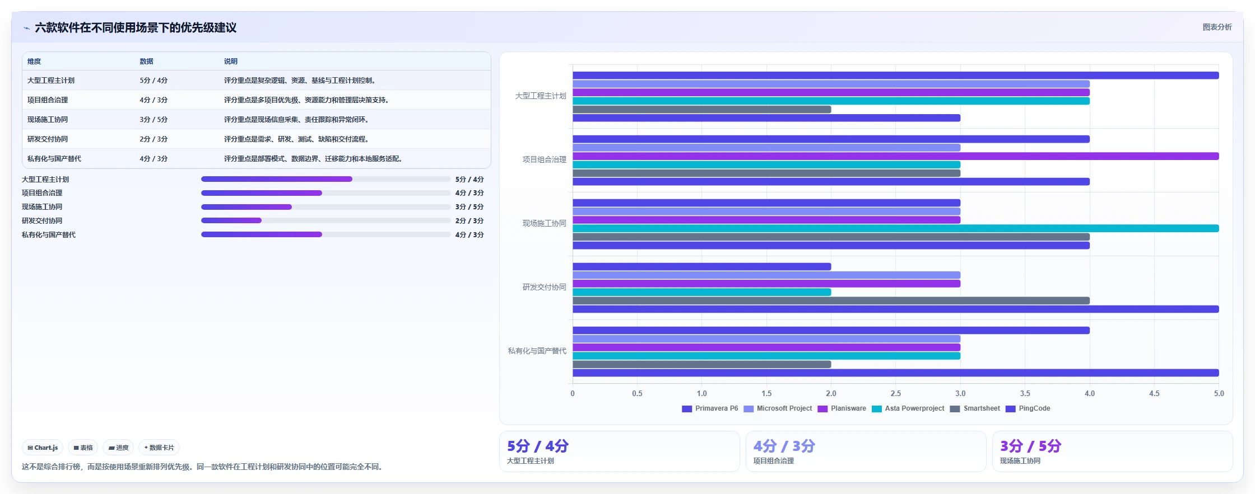Click the Planisware bar in the 项目组合治理 chart group
The width and height of the screenshot is (1255, 494).
point(895,156)
